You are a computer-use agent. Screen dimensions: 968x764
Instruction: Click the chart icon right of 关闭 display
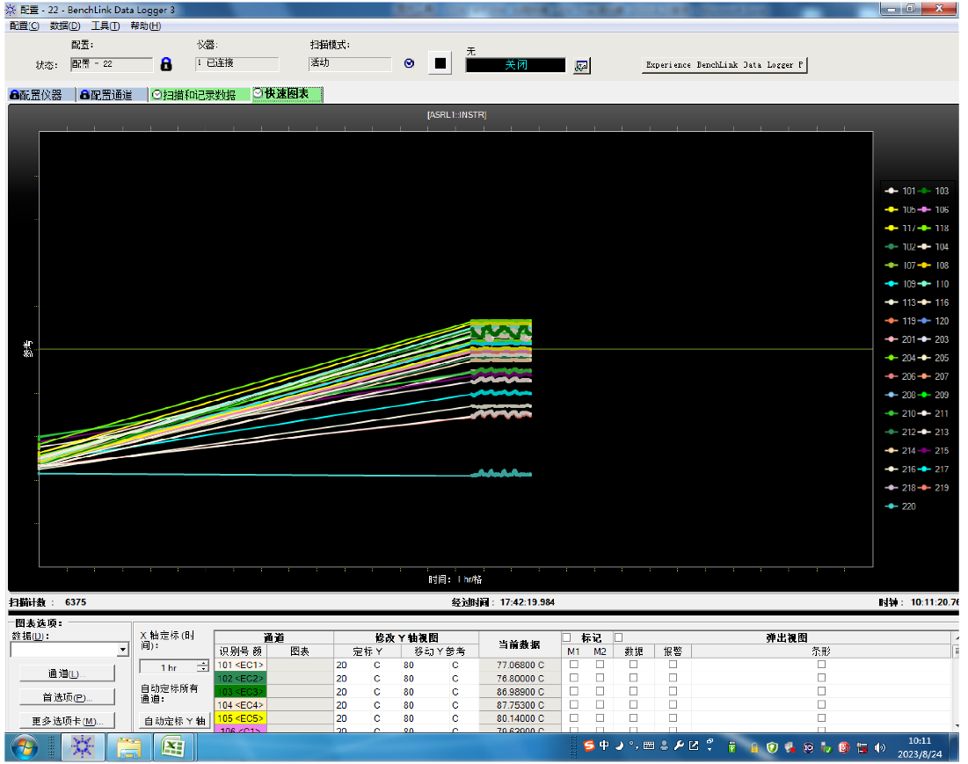click(x=581, y=66)
